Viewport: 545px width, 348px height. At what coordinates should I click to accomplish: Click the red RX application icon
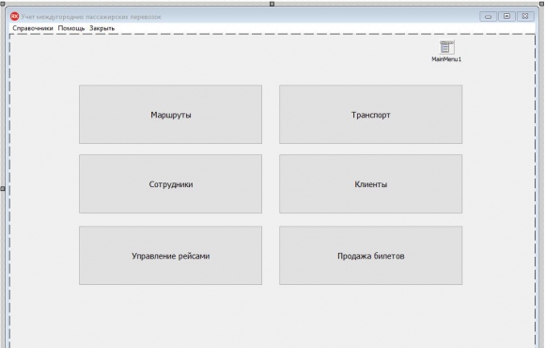(14, 16)
